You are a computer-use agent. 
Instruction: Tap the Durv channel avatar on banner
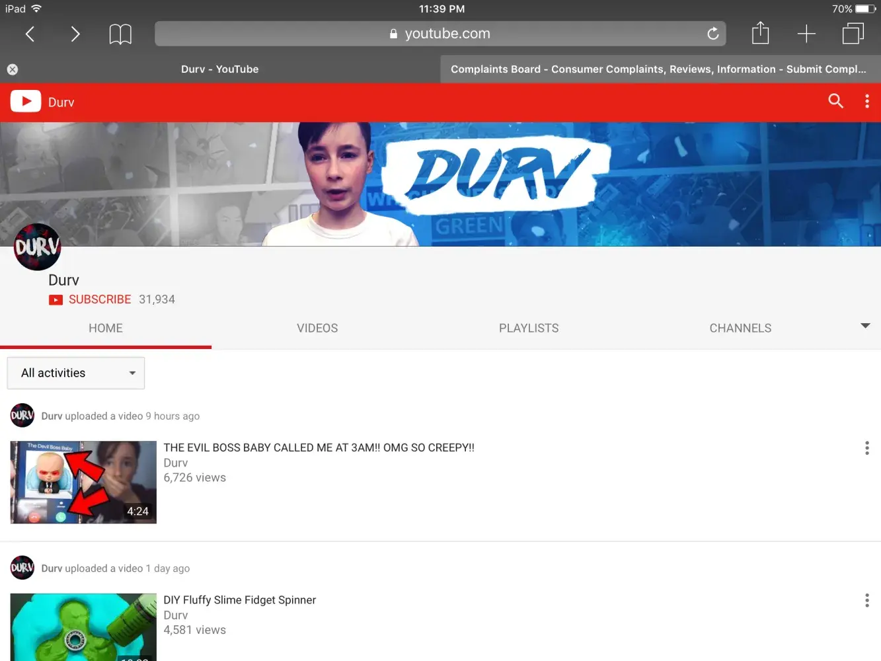click(38, 247)
